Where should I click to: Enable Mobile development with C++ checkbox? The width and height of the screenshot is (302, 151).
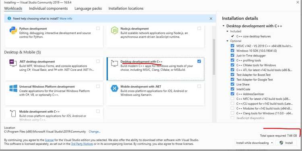pyautogui.click(x=98, y=111)
